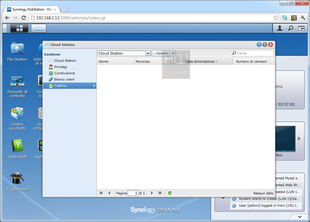Expand the widget panel right chevron
Viewport: 310px width, 222px height.
(299, 139)
